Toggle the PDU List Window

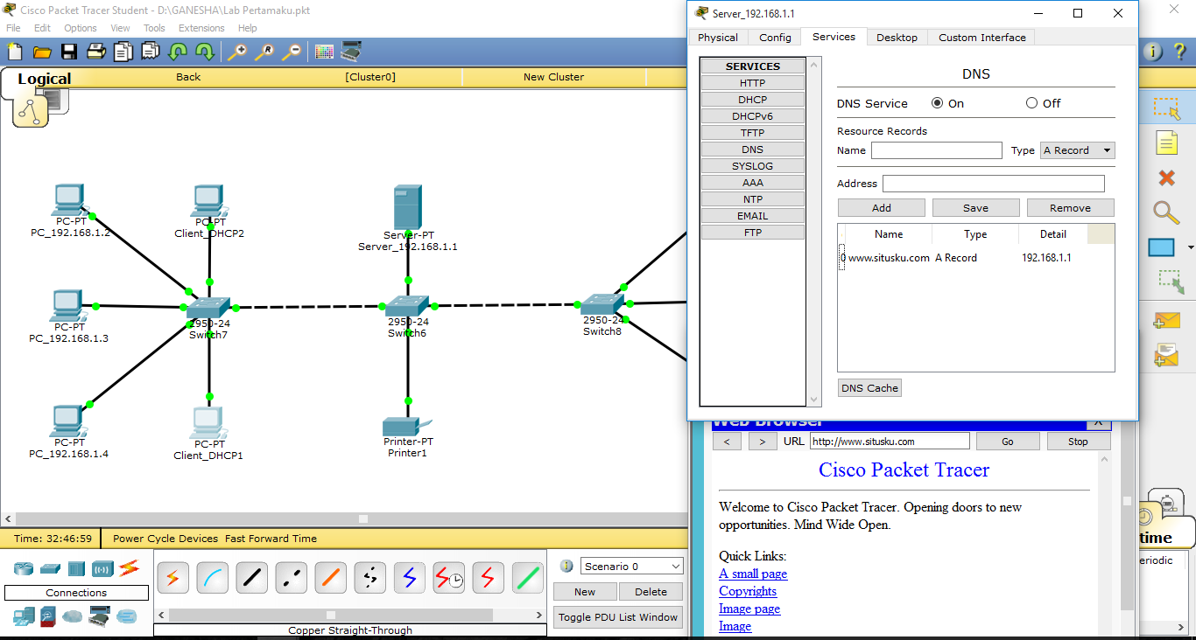(617, 616)
